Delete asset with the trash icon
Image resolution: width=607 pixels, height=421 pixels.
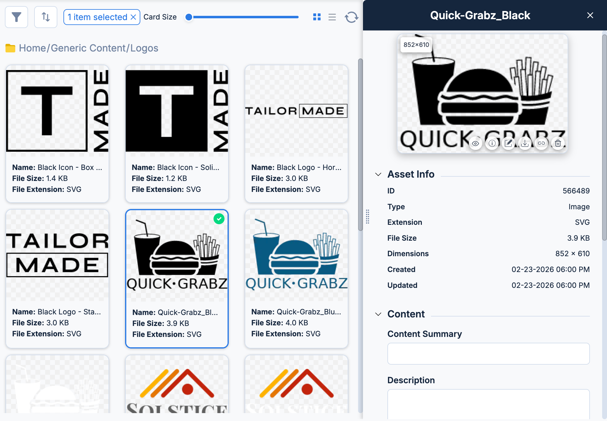click(x=558, y=143)
